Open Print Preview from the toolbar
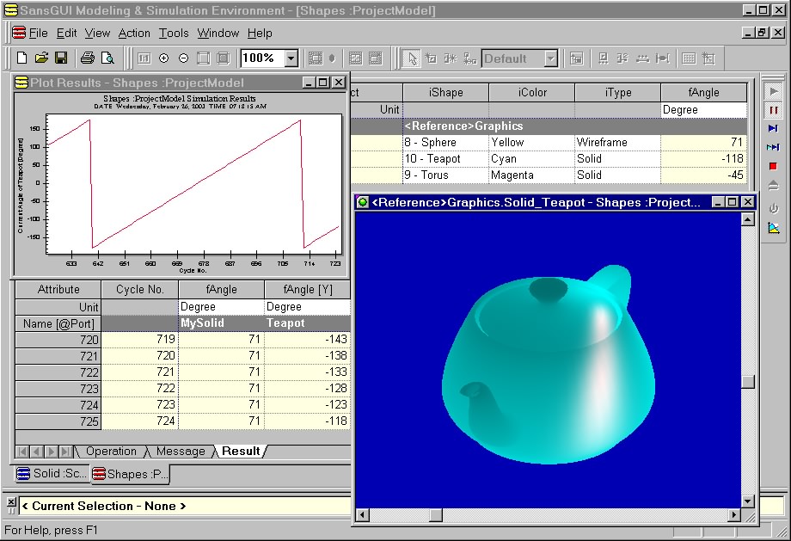791x541 pixels. click(x=107, y=58)
